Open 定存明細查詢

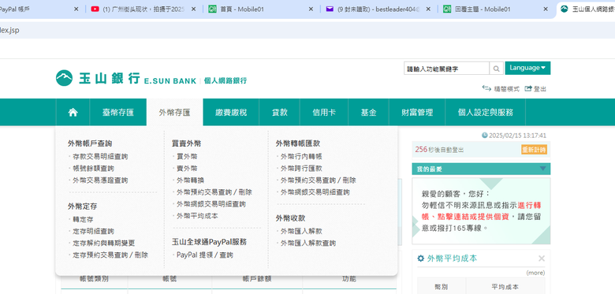coord(93,231)
